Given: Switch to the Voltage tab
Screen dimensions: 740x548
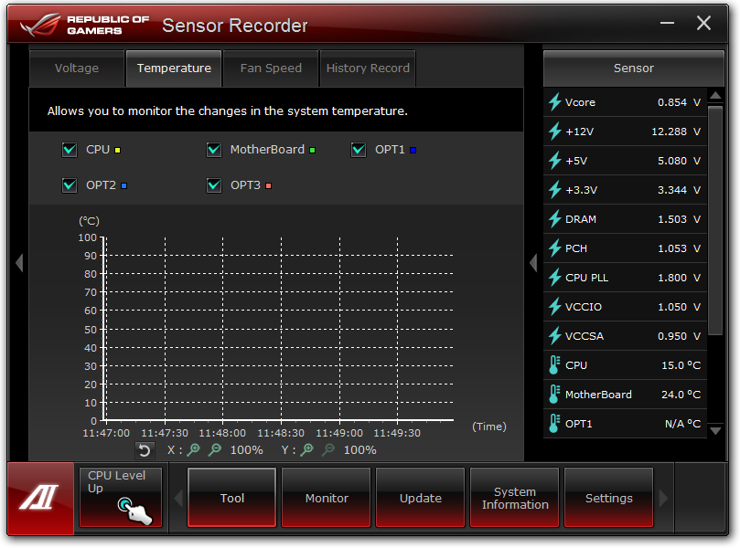Looking at the screenshot, I should [77, 68].
